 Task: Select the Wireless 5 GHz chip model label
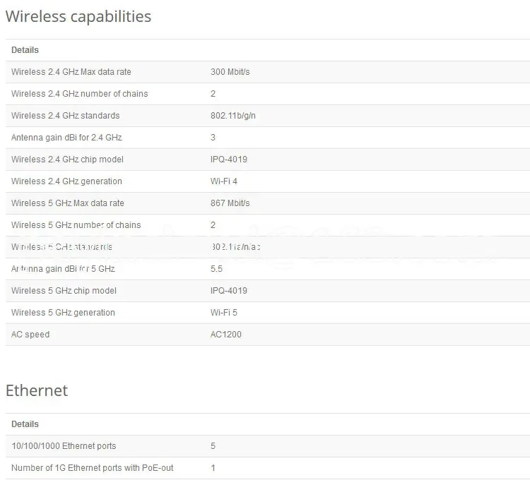pyautogui.click(x=64, y=291)
